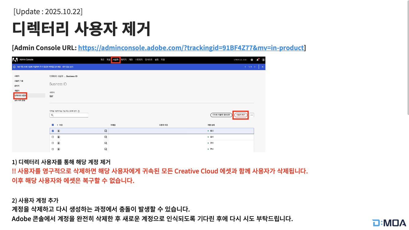Open the more options ellipsis menu
This screenshot has height=230, width=409.
252,115
